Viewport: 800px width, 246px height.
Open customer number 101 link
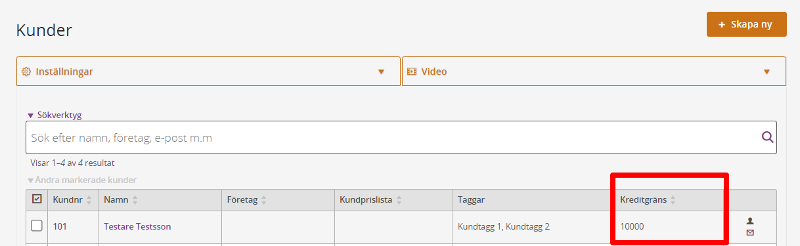click(x=60, y=226)
